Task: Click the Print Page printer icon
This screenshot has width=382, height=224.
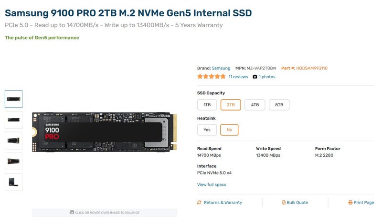Action: [x=350, y=203]
